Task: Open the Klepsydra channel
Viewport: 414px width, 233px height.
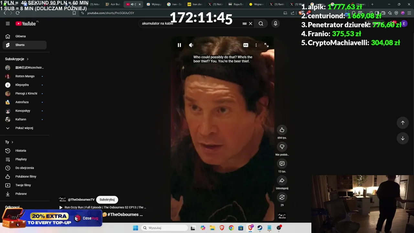Action: point(25,85)
